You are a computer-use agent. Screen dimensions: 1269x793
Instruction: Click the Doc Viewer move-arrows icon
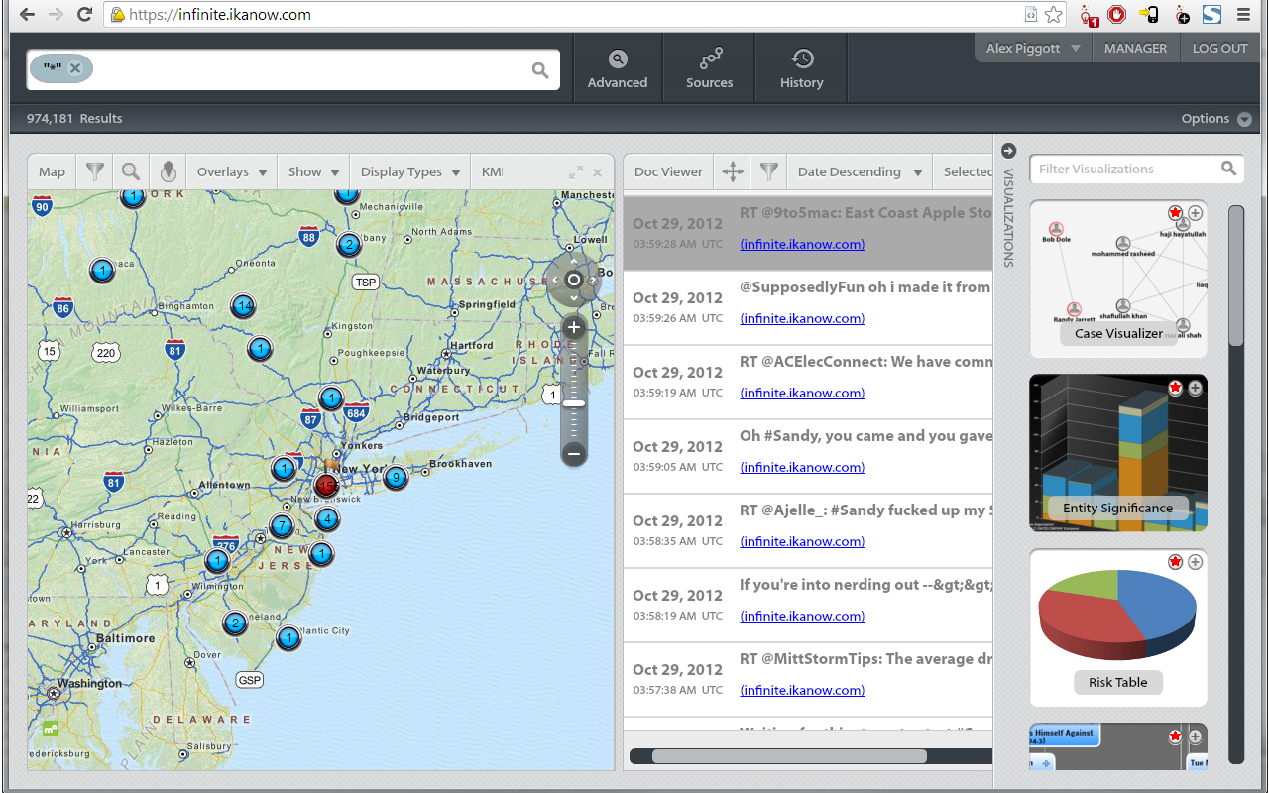(x=733, y=171)
